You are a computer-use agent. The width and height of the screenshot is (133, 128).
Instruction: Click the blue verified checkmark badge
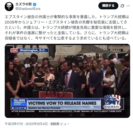[35, 4]
